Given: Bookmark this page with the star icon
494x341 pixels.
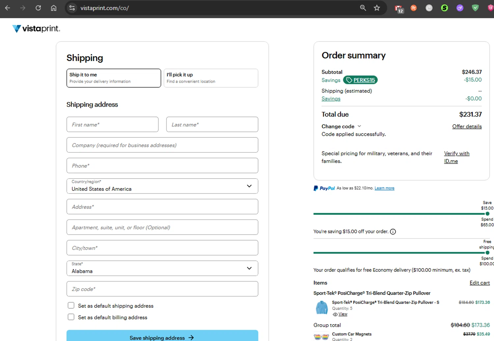Looking at the screenshot, I should point(377,8).
